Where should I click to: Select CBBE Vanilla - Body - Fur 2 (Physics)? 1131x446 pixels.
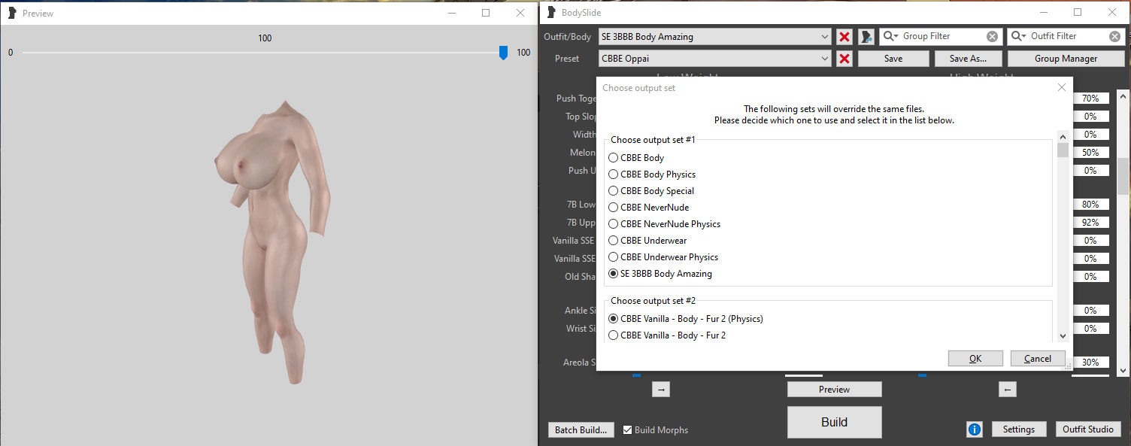coord(686,319)
